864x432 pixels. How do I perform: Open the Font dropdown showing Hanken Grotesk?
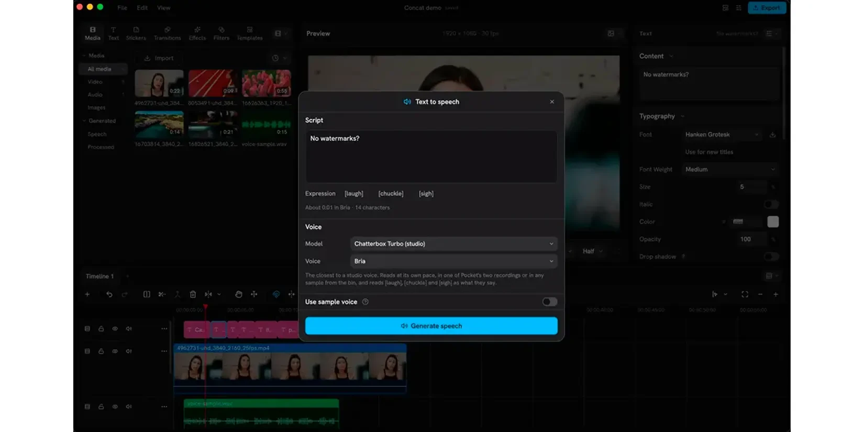tap(722, 135)
